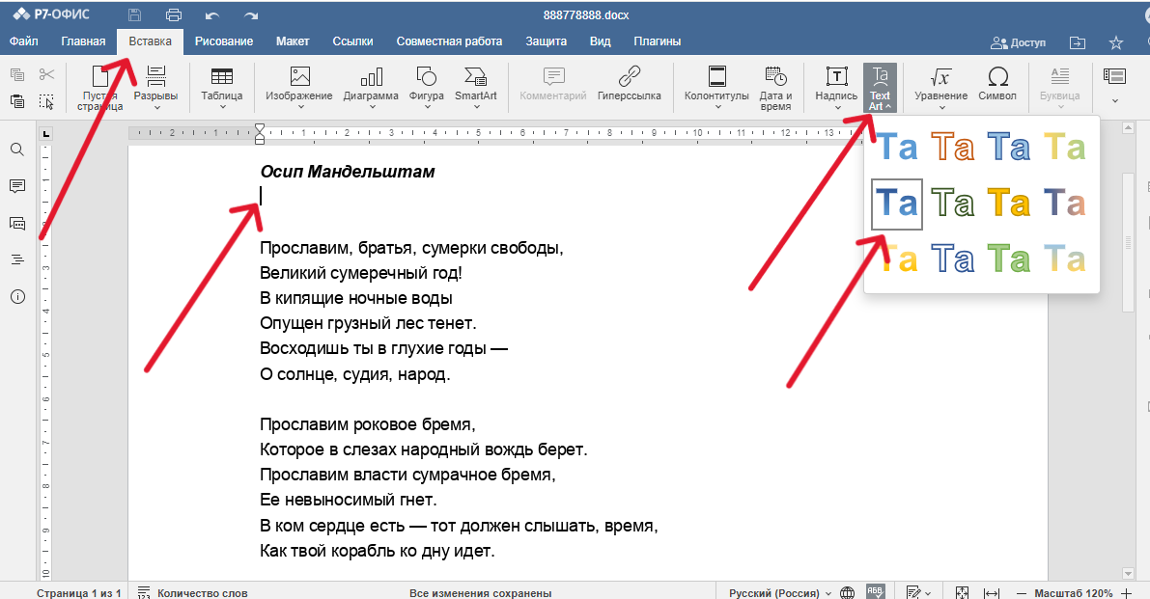Toggle fit to width in status bar
The image size is (1150, 599).
(991, 593)
